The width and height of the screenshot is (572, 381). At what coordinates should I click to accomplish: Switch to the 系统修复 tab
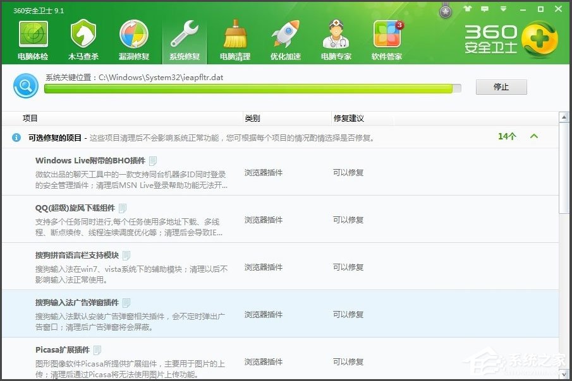184,38
